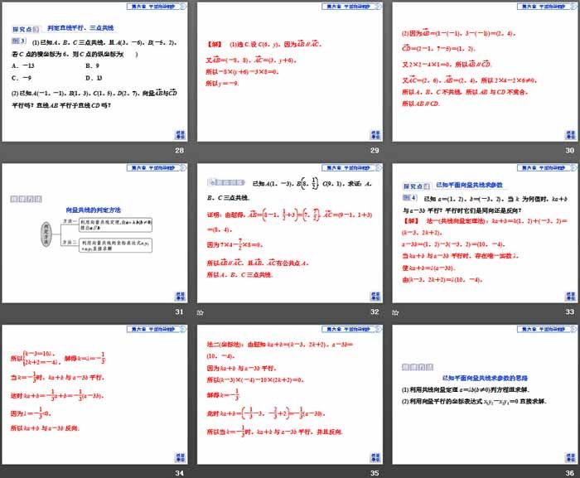This screenshot has height=478, width=580.
Task: Click slide number label 32
Action: point(375,311)
